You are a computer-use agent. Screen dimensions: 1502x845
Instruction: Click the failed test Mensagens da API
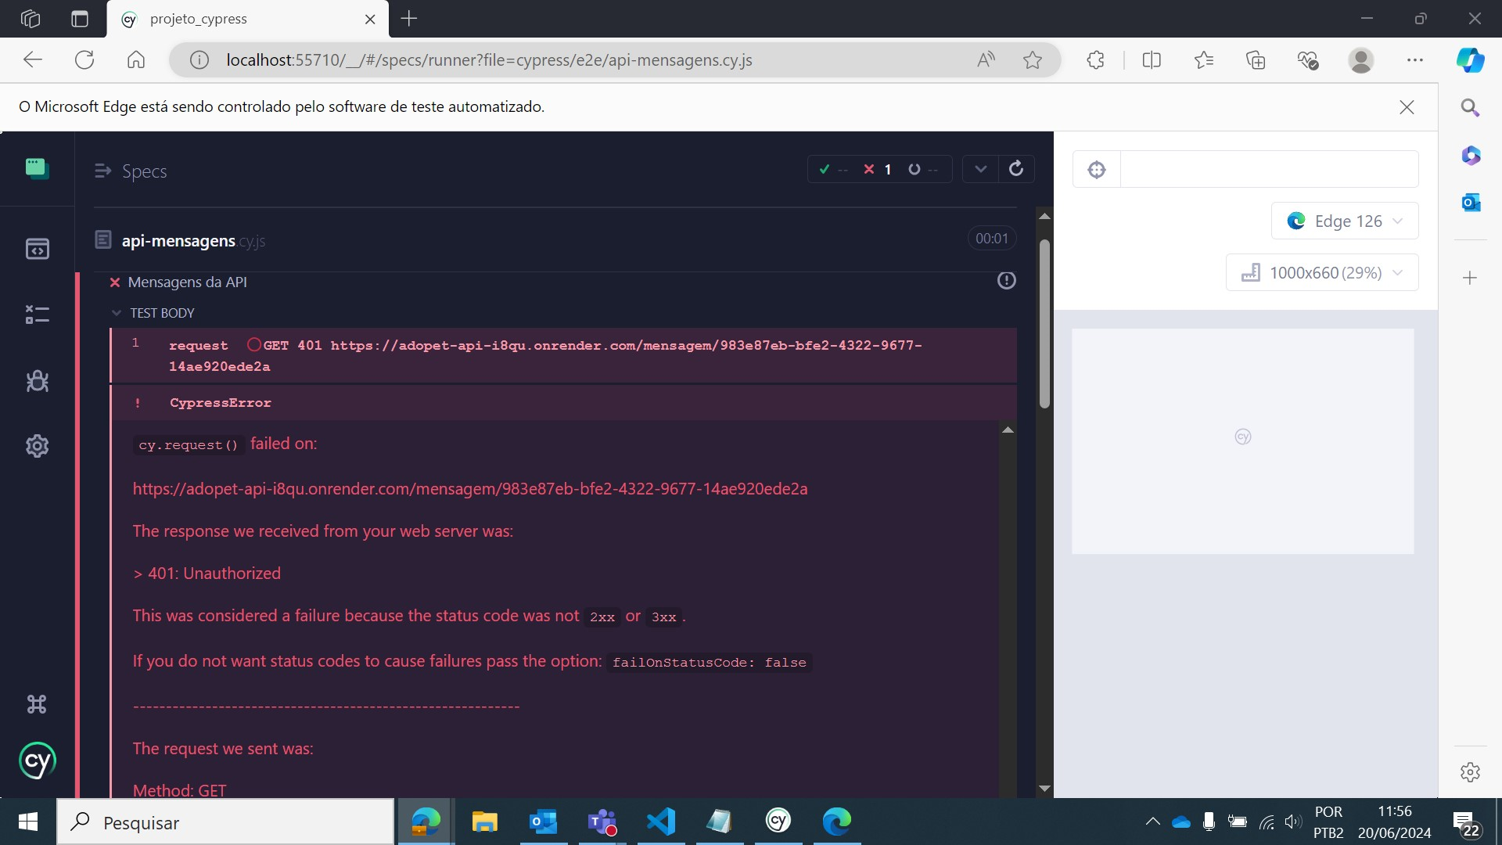(187, 282)
